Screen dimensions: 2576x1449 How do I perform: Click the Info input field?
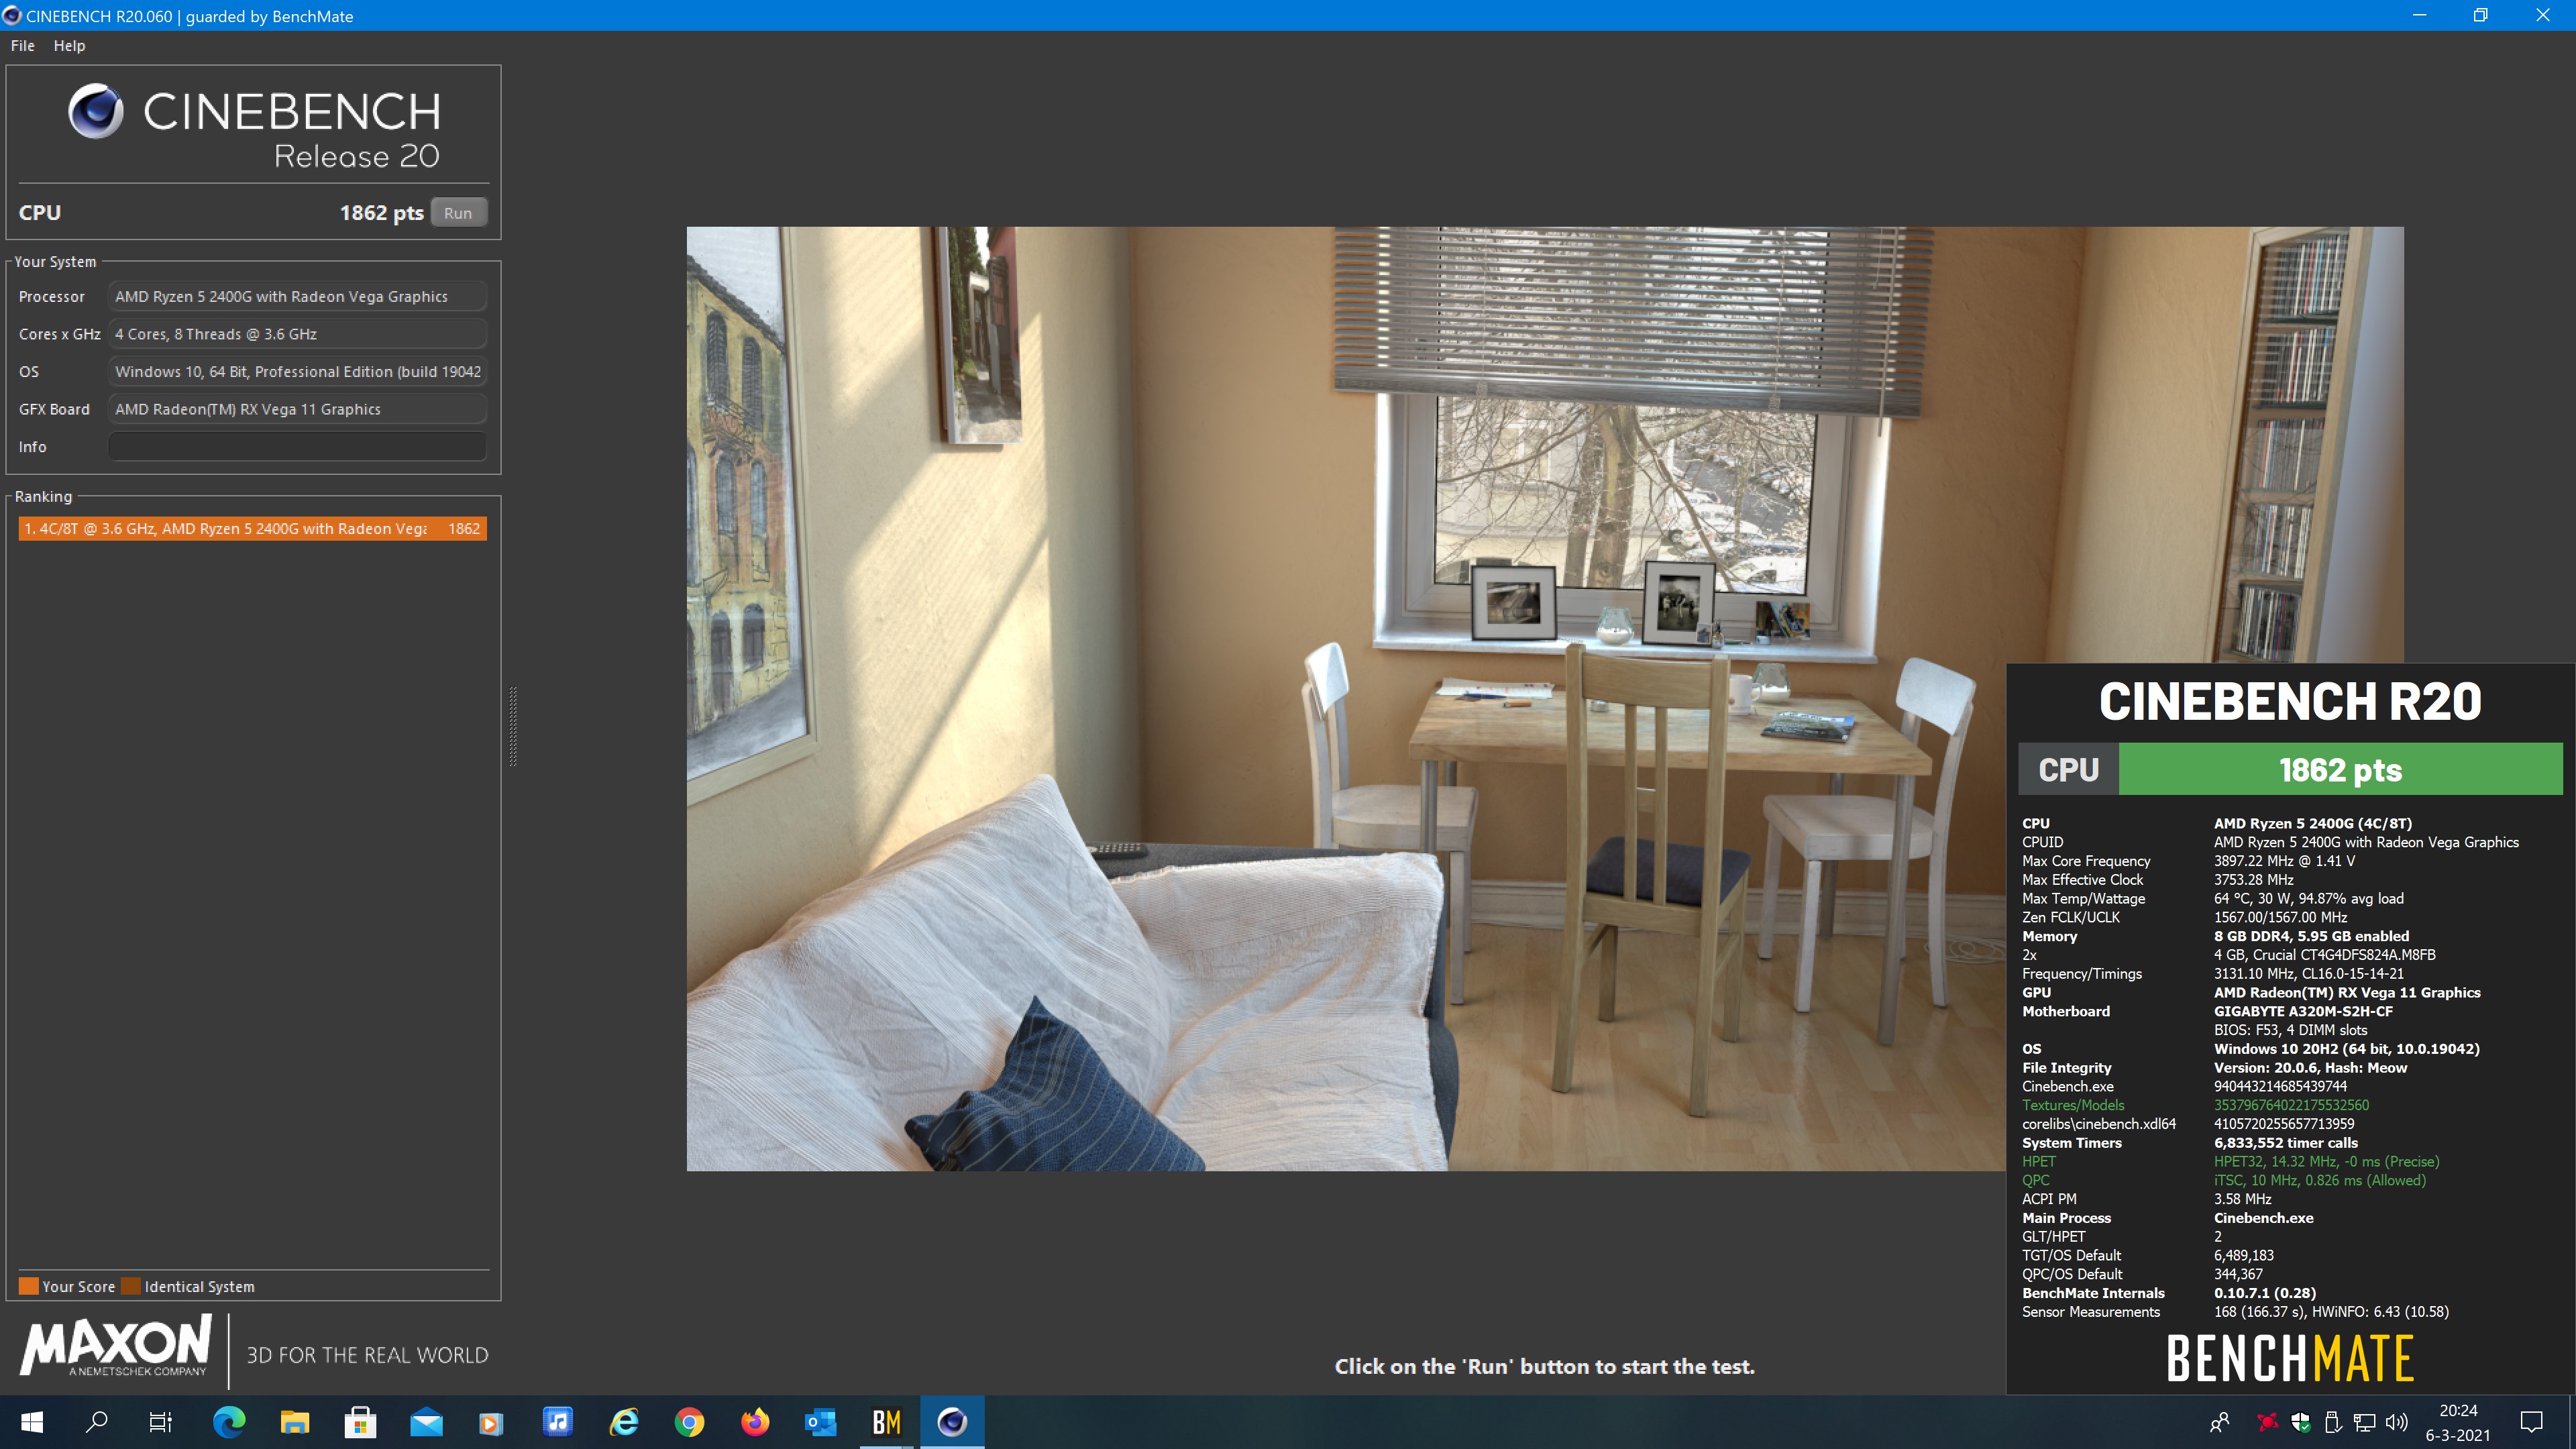point(297,447)
